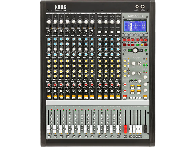Screen dimensions: 196x147
Task: Click channel 1 red FX send knob
Action: 49,85
